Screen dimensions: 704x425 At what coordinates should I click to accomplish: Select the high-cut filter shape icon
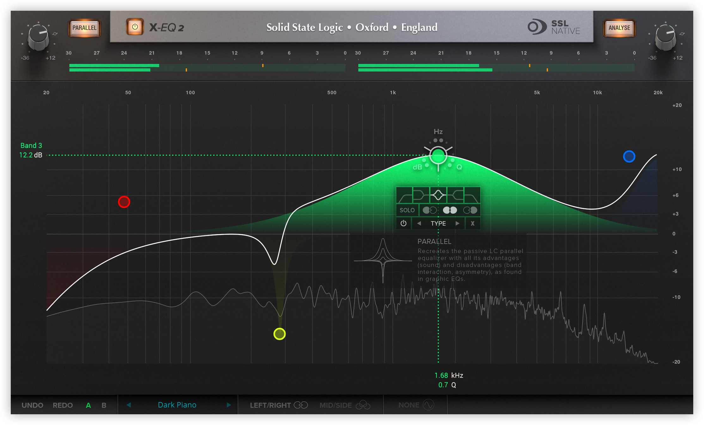click(x=473, y=195)
